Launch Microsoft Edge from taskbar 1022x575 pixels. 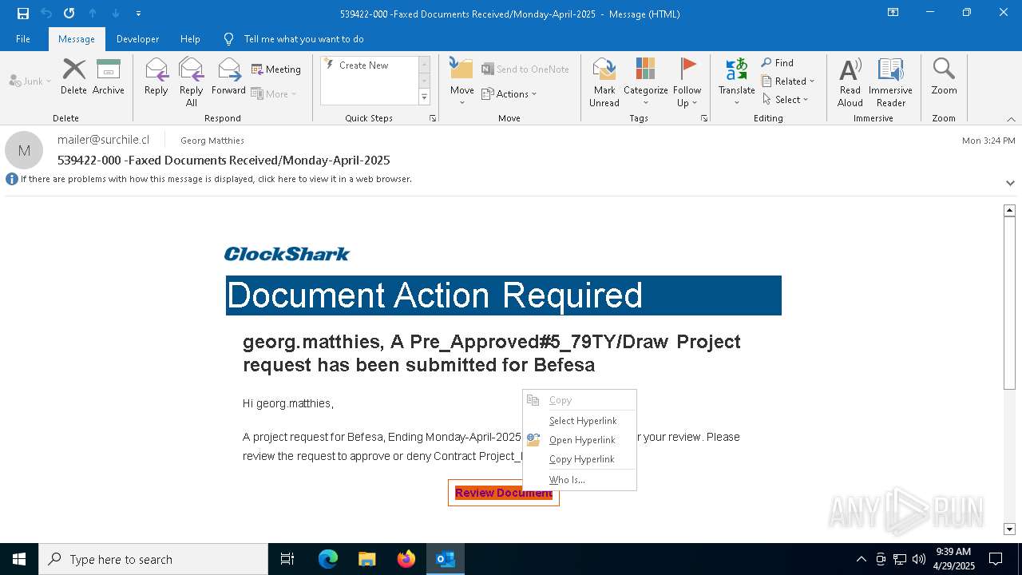click(x=328, y=559)
